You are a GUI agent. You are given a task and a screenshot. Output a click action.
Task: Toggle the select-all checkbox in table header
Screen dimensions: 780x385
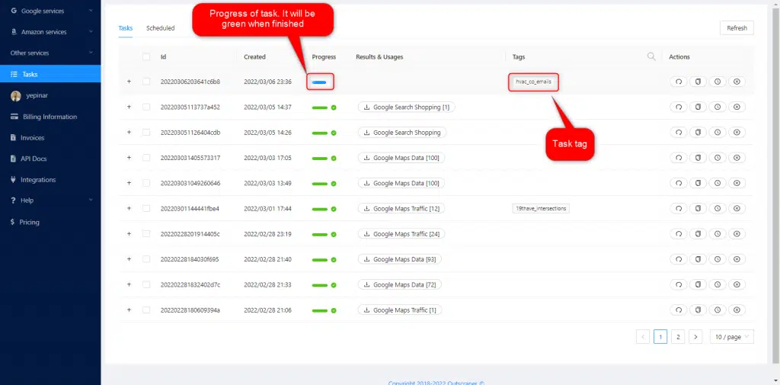point(146,56)
